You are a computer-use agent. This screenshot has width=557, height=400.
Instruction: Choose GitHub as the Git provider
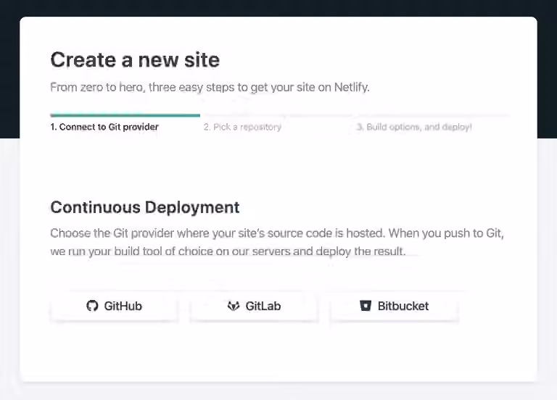coord(114,306)
